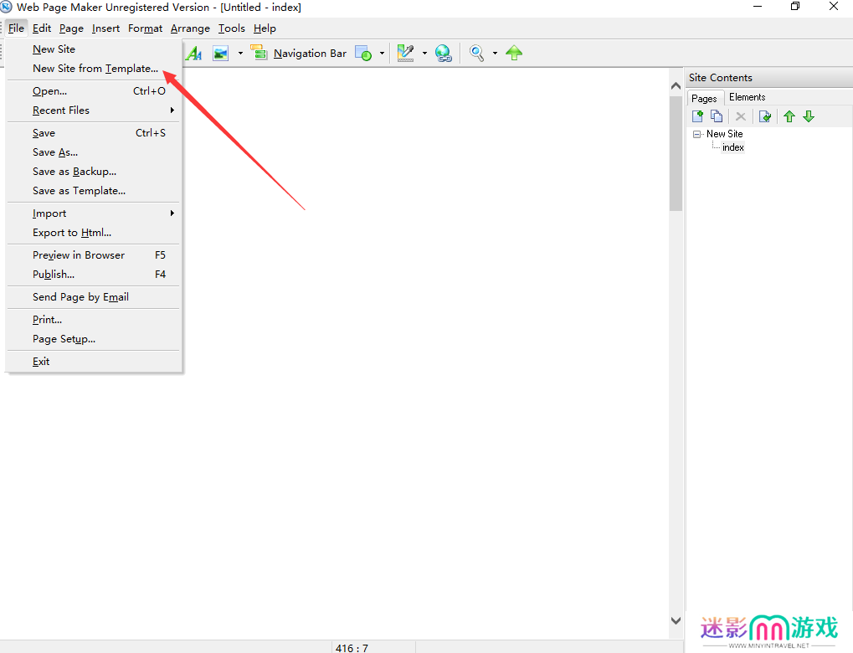Open the Tools menu
Viewport: 853px width, 653px height.
232,28
